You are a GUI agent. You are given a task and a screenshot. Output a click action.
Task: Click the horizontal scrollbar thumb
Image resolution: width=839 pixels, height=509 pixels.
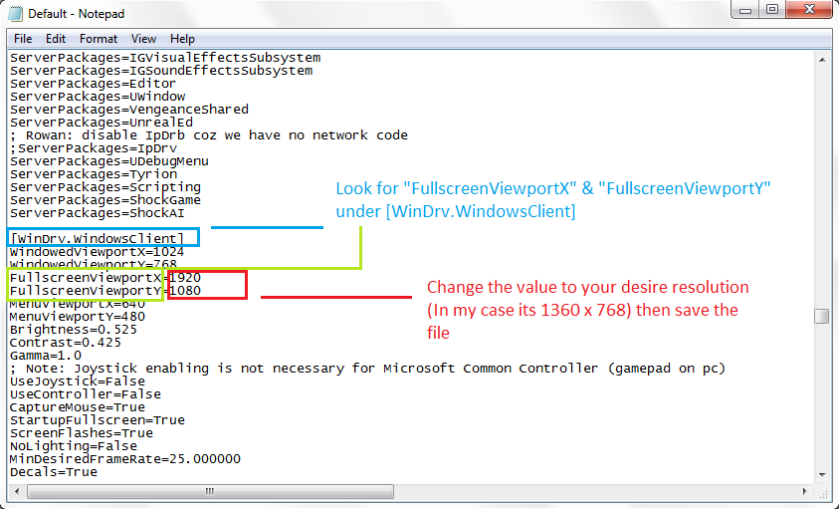(x=210, y=491)
